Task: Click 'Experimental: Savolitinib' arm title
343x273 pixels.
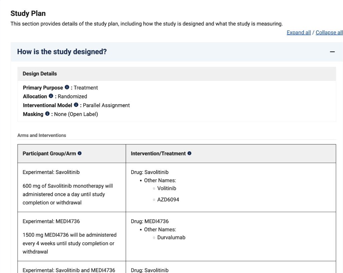Action: click(51, 172)
